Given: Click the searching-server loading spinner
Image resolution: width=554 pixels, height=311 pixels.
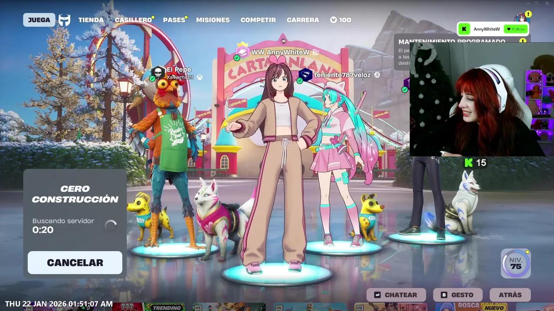Looking at the screenshot, I should 111,225.
